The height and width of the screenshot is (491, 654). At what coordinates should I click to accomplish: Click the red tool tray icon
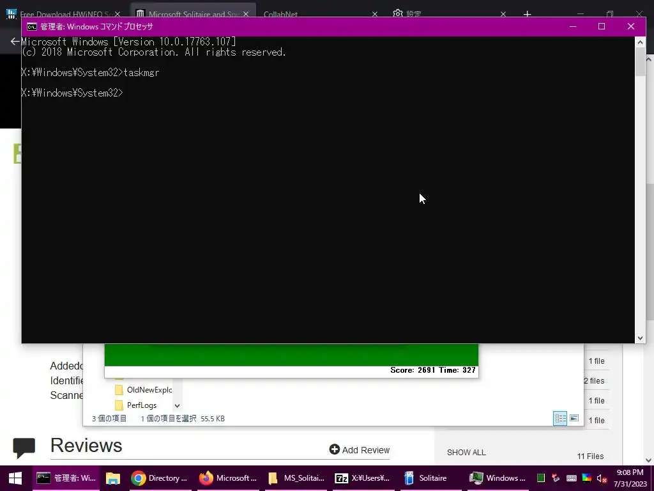tap(556, 478)
